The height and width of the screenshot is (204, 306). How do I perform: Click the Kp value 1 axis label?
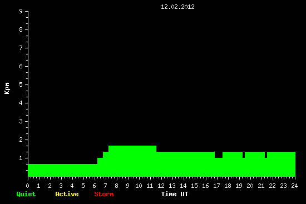21,158
